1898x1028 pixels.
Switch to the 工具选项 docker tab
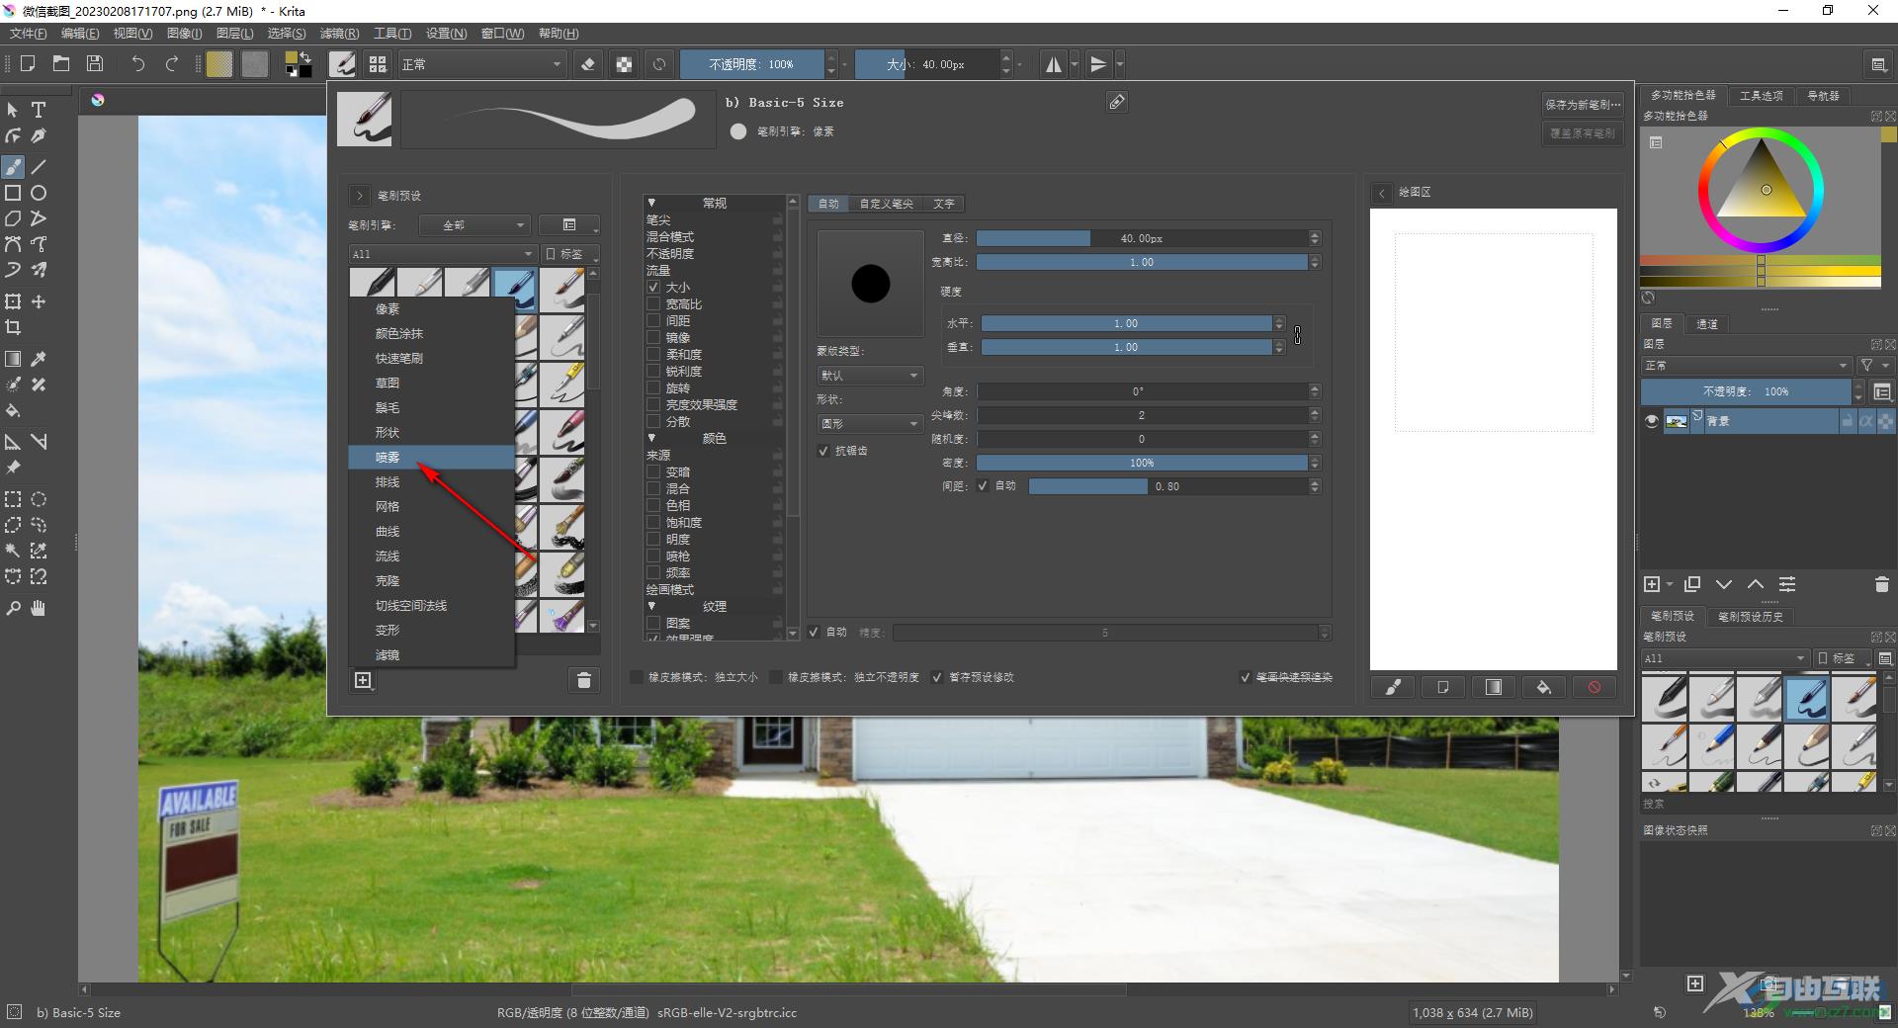[1761, 96]
